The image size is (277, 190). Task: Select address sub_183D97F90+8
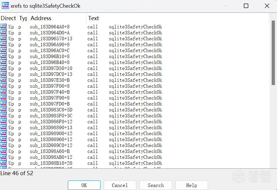pos(50,98)
